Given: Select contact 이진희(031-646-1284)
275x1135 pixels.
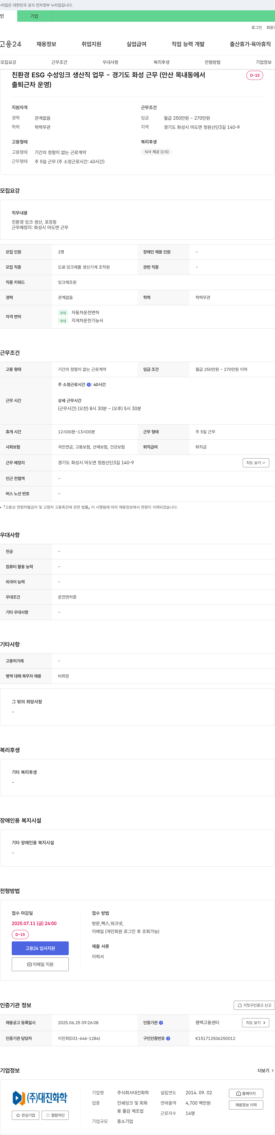Looking at the screenshot, I should (x=79, y=1038).
